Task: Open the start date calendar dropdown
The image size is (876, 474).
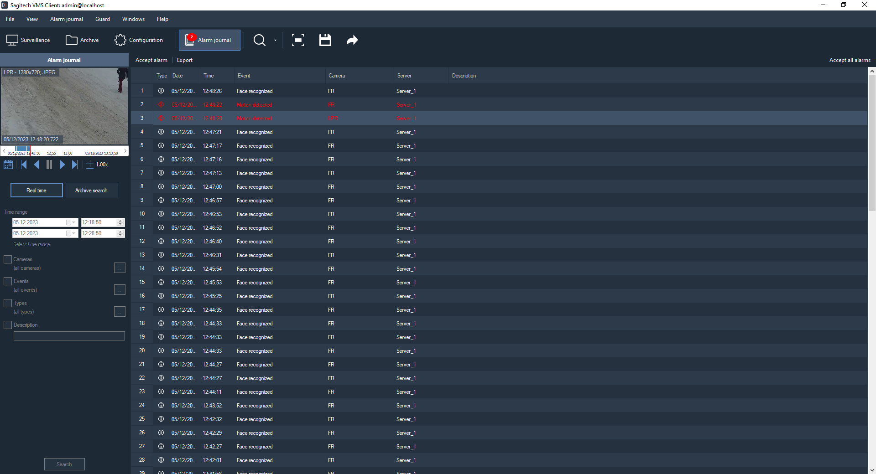Action: click(x=71, y=222)
